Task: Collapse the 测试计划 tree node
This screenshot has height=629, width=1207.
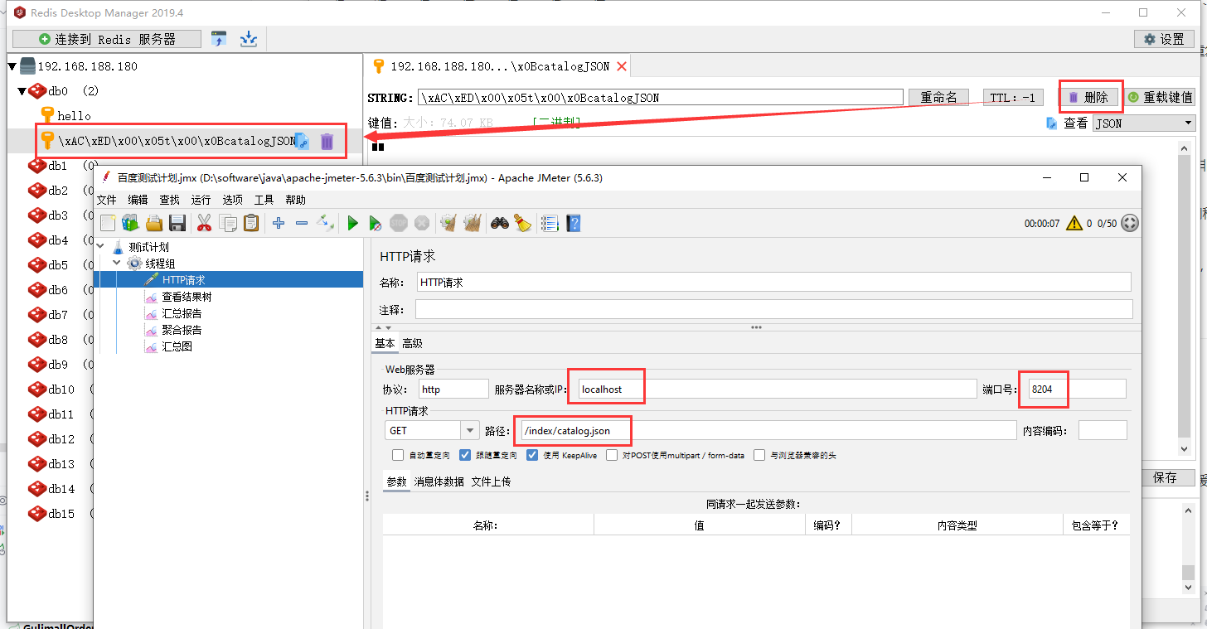Action: click(100, 247)
